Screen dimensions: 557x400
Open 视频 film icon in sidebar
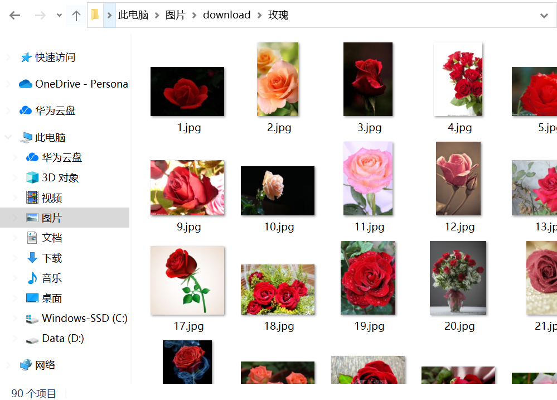[x=32, y=197]
